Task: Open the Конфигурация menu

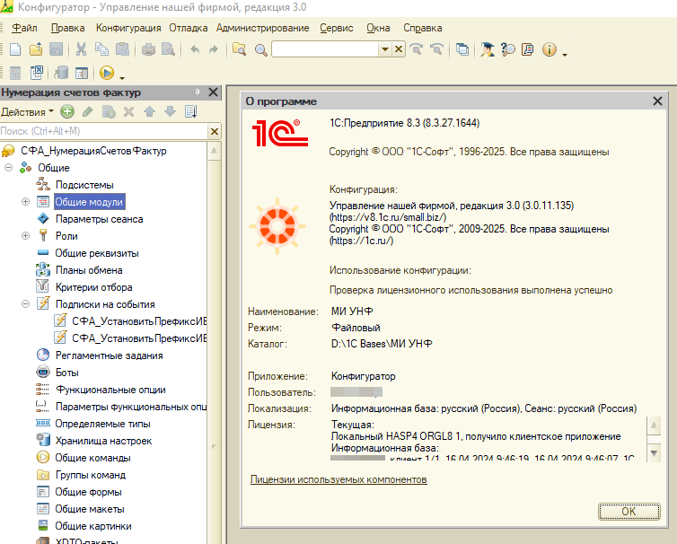Action: point(128,28)
